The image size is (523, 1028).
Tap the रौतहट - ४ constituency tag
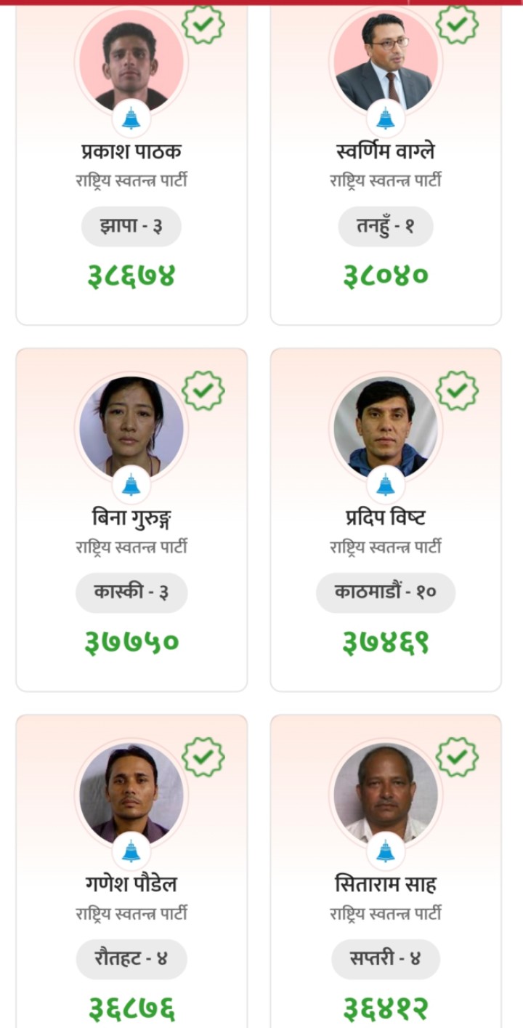pyautogui.click(x=131, y=960)
